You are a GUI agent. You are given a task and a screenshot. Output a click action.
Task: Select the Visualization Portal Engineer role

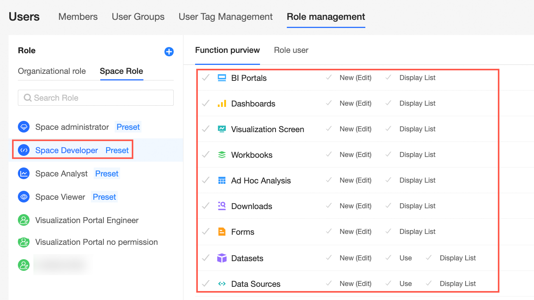87,220
